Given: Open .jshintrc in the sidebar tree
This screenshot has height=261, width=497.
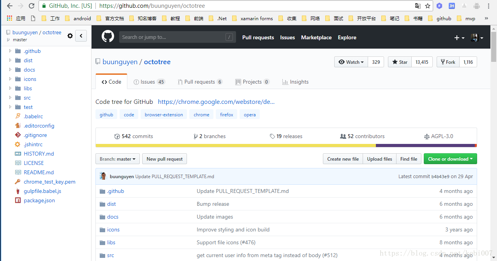Looking at the screenshot, I should click(x=33, y=144).
